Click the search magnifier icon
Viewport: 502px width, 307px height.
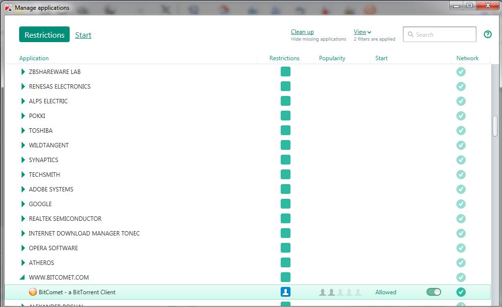click(x=410, y=34)
